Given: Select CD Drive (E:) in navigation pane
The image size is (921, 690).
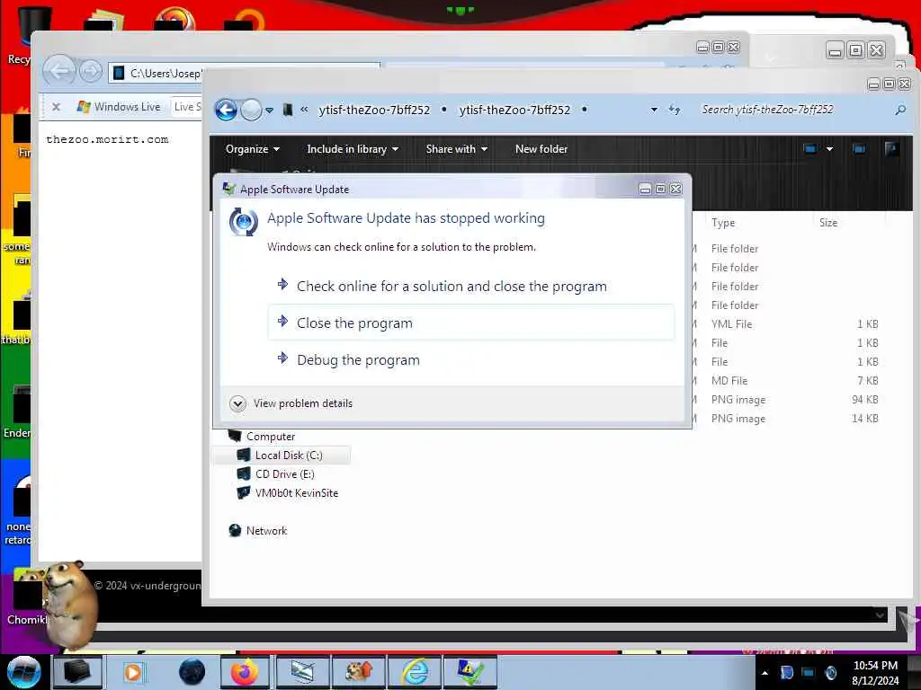Looking at the screenshot, I should (284, 474).
